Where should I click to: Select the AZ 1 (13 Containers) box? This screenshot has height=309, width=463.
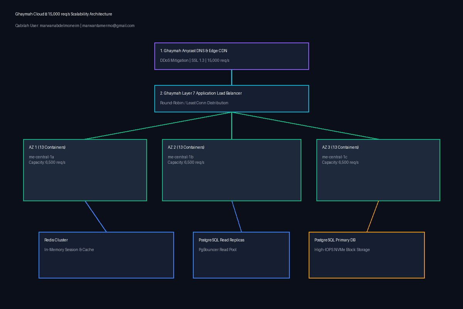click(x=85, y=170)
